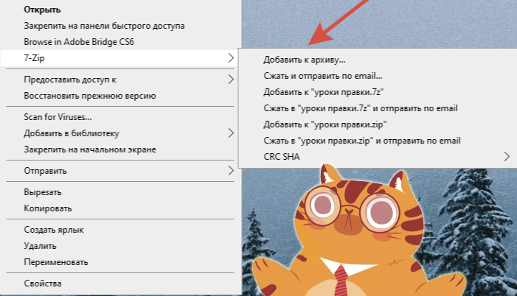Viewport: 517px width, 296px height.
Task: Expand the CRC SHA submenu arrow
Action: coord(507,156)
